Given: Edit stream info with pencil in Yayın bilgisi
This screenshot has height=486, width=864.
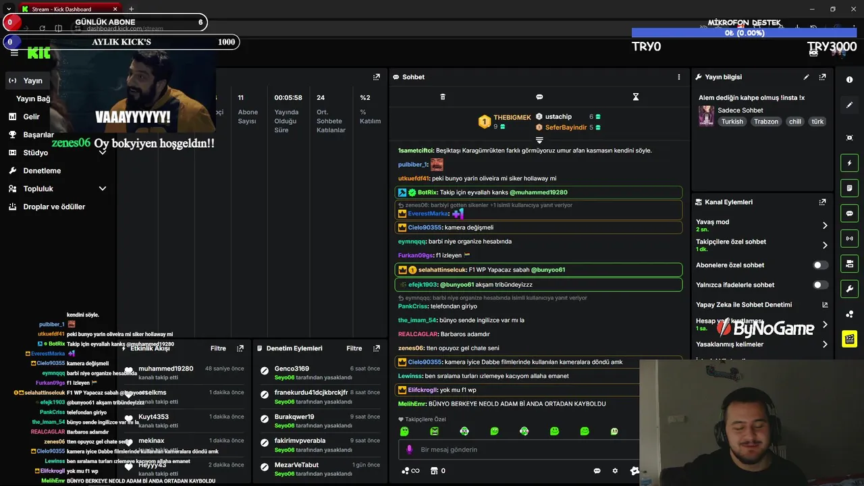Looking at the screenshot, I should [806, 77].
